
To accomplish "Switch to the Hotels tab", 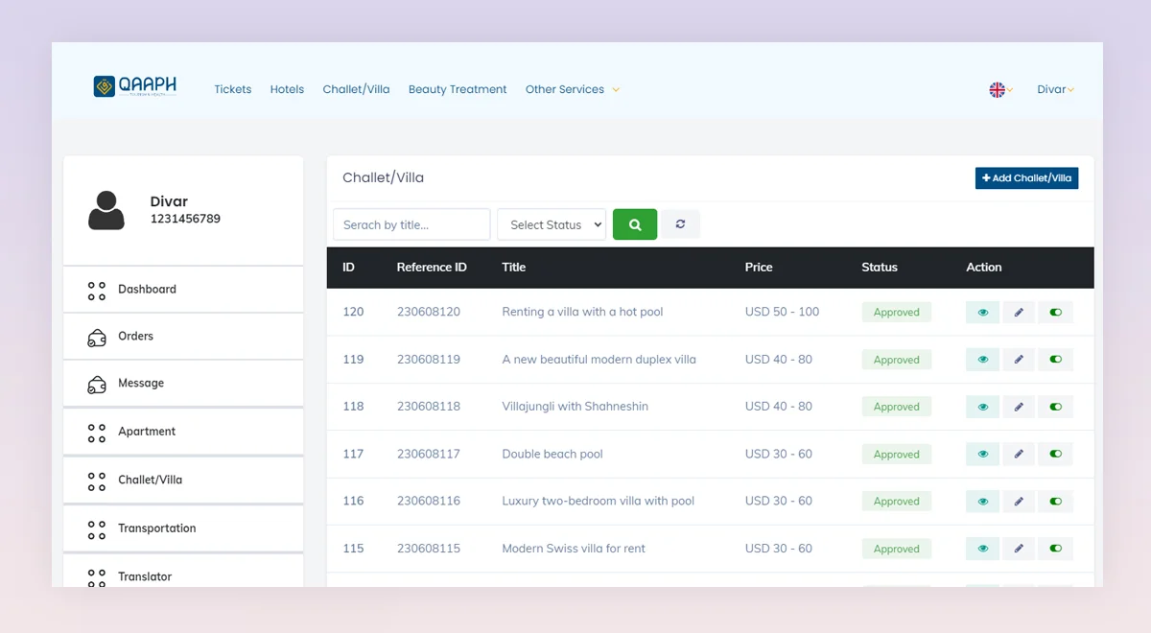I will [x=287, y=89].
